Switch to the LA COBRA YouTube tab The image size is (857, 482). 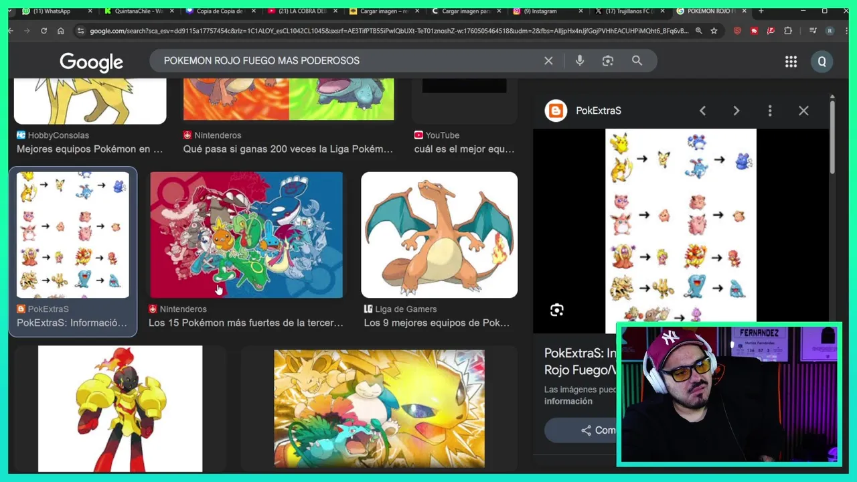pyautogui.click(x=303, y=11)
